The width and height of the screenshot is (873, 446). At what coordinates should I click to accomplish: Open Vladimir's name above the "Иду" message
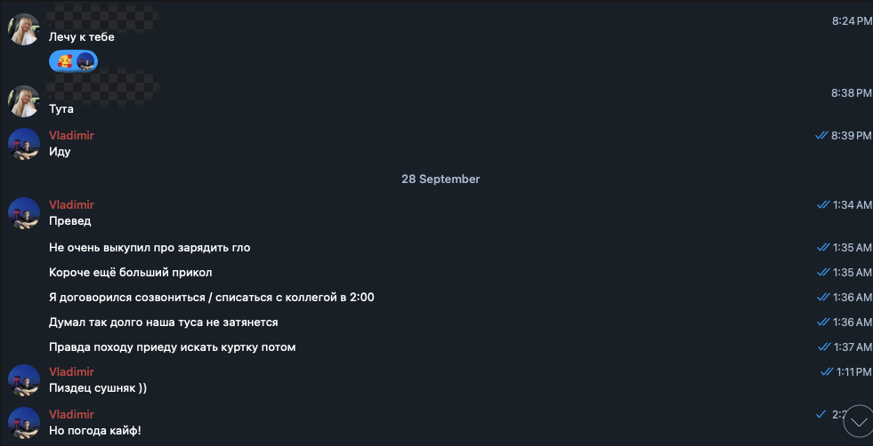(71, 136)
